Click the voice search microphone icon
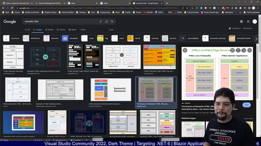Image resolution: width=261 pixels, height=146 pixels. 101,21
